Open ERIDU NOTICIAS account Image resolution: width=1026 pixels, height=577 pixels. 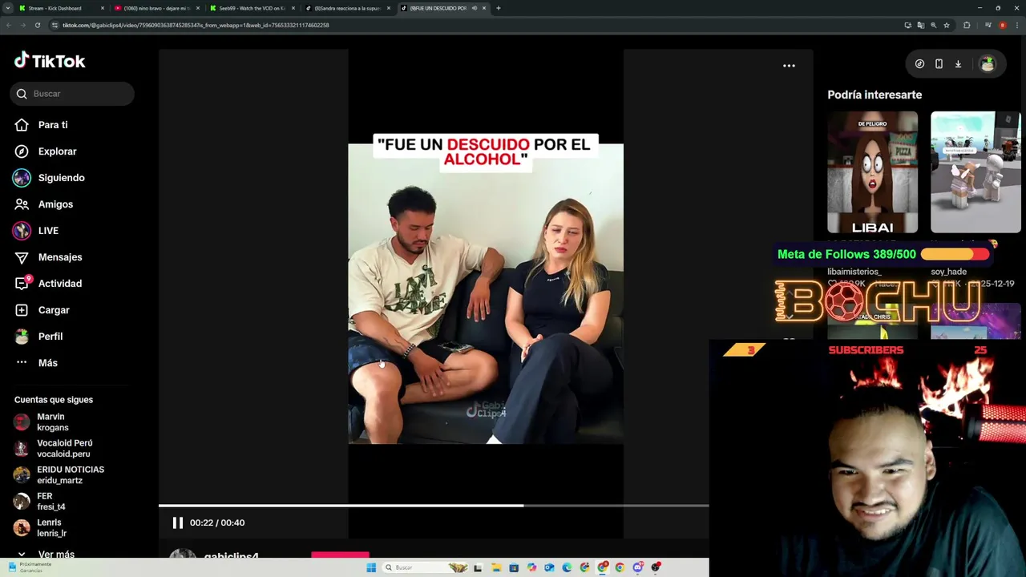(71, 475)
